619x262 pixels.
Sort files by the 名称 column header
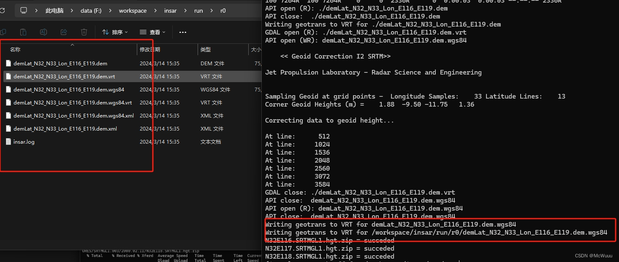(15, 49)
